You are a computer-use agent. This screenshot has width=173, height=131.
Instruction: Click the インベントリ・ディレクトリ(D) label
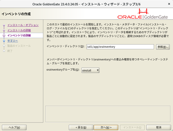pos(65,46)
